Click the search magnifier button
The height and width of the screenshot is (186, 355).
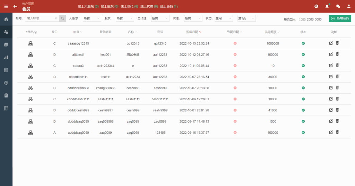62,18
